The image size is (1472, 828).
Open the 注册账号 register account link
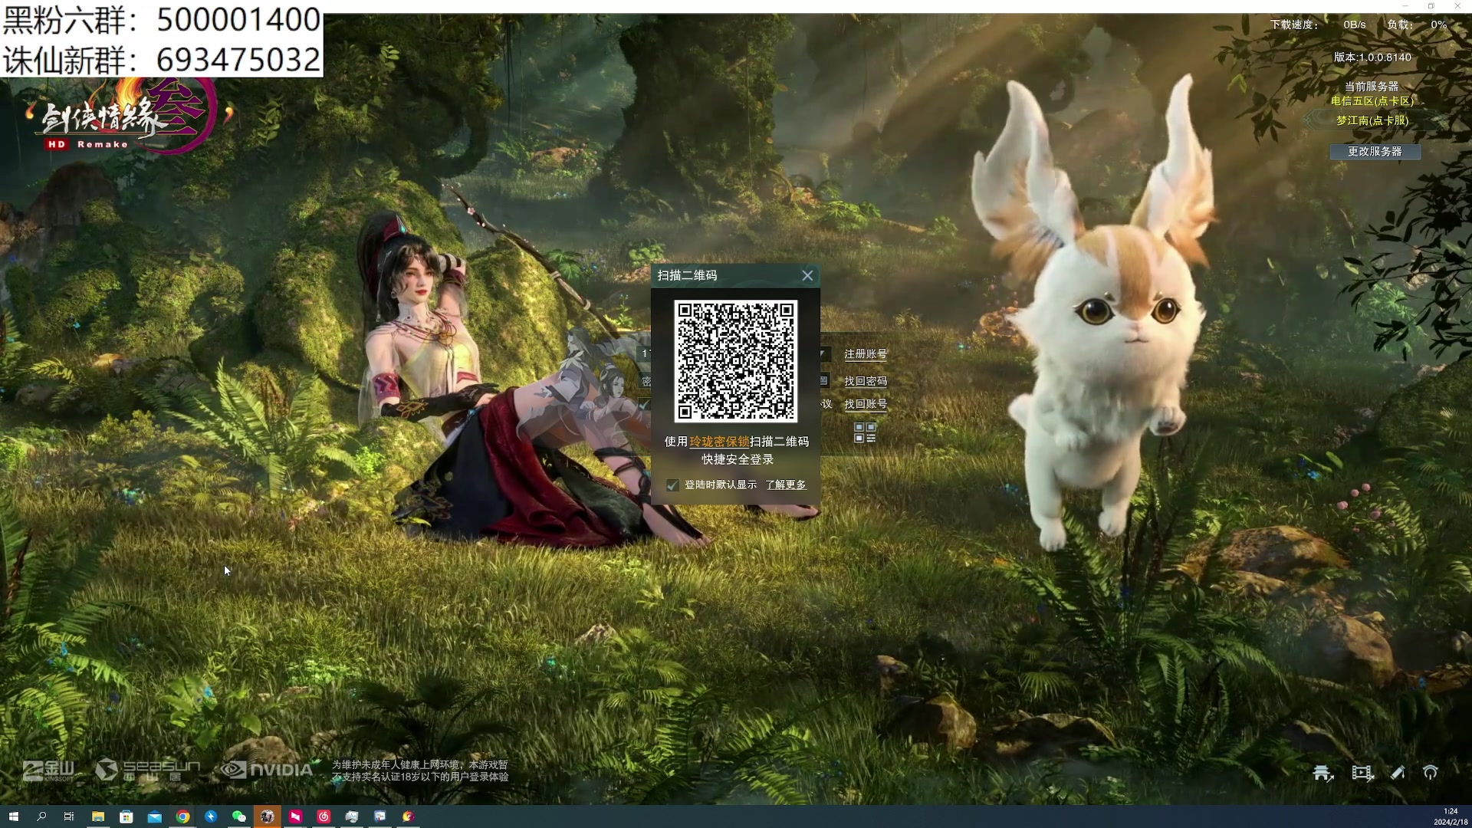click(866, 353)
